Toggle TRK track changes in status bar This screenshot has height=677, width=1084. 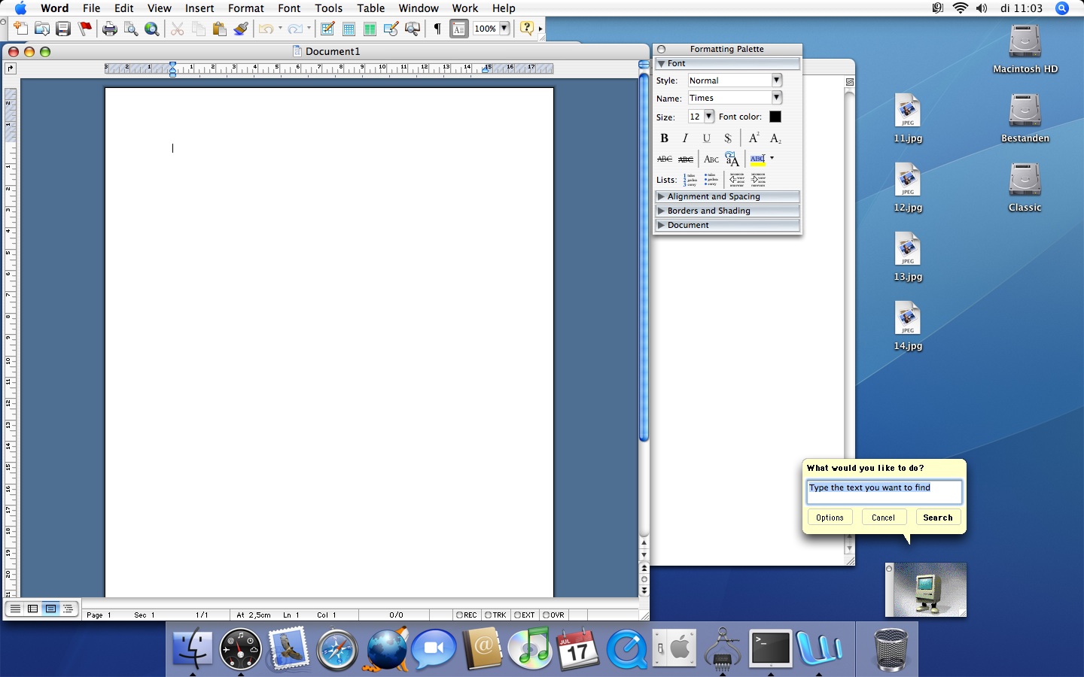495,615
